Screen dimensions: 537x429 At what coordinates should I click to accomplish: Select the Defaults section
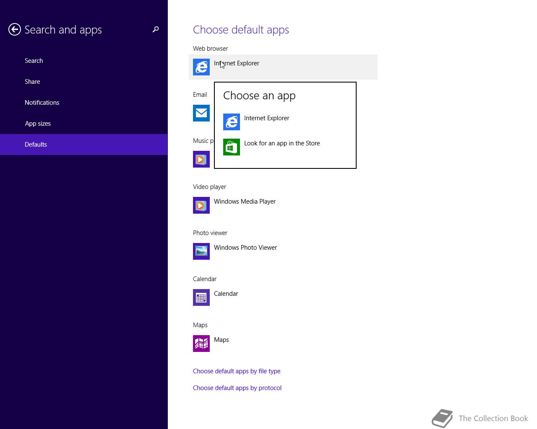point(84,145)
